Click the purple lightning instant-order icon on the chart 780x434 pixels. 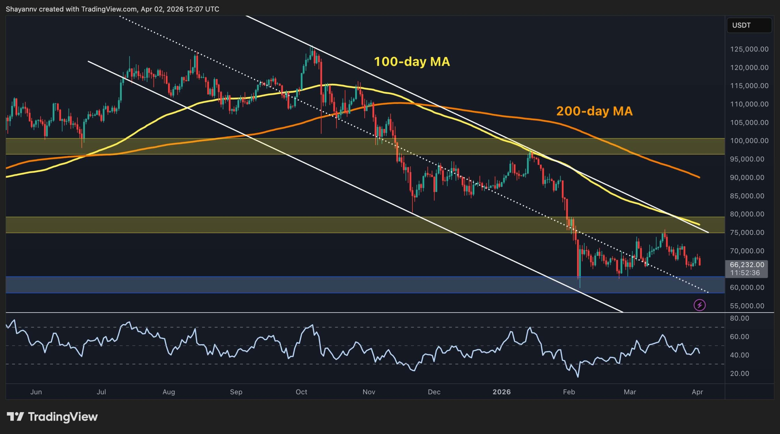700,305
